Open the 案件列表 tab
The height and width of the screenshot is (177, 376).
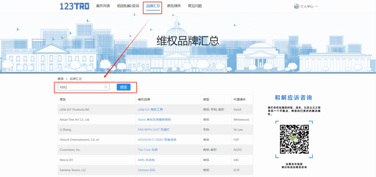(x=103, y=6)
